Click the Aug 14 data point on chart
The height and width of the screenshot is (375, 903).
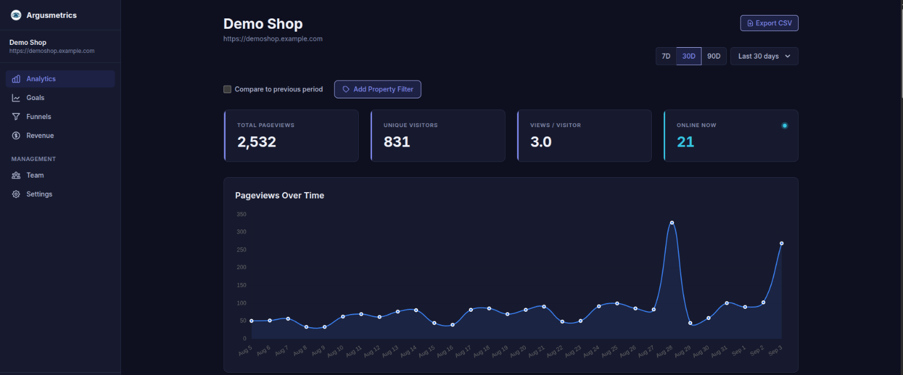click(416, 310)
